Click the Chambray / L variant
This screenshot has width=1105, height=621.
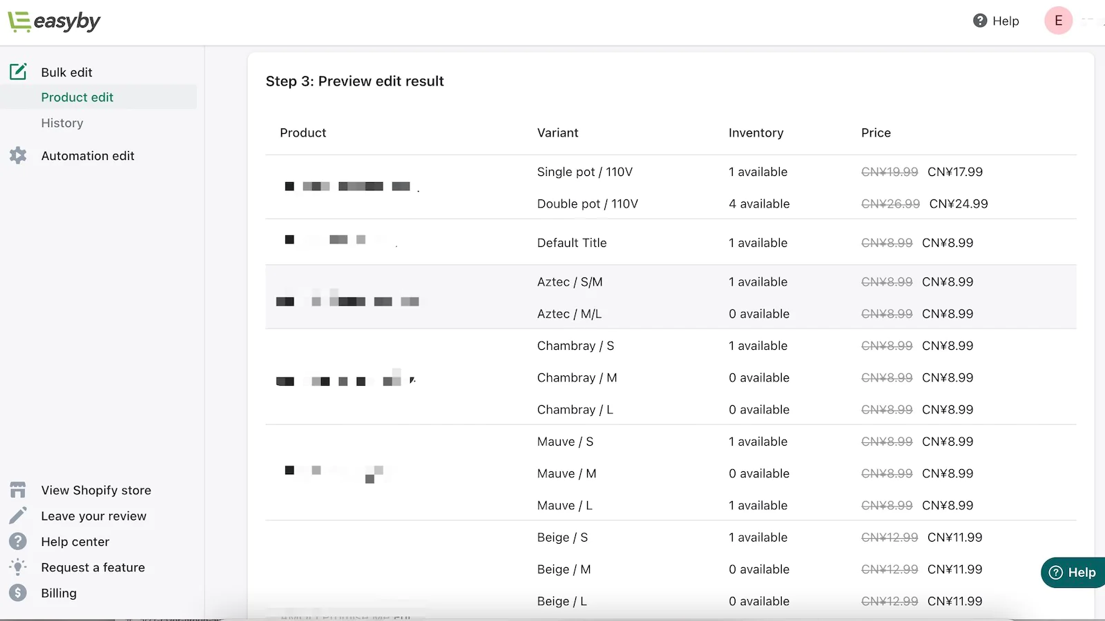click(575, 410)
